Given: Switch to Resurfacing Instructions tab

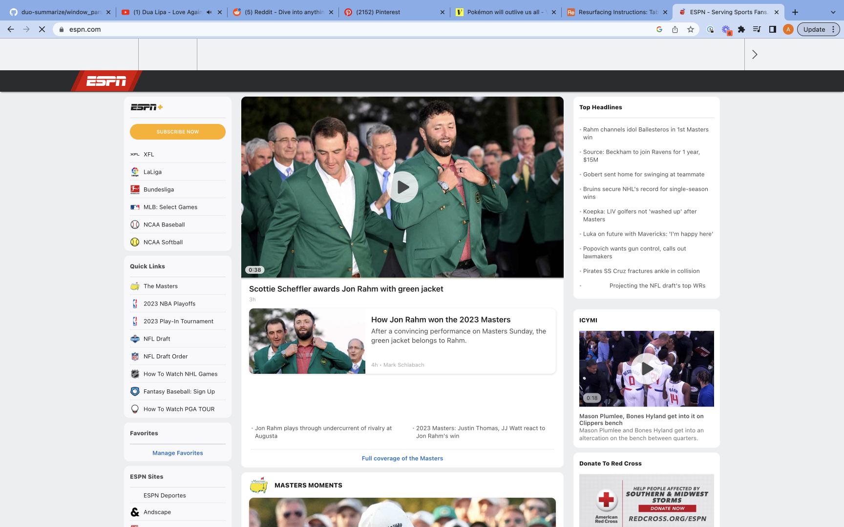Looking at the screenshot, I should 617,12.
